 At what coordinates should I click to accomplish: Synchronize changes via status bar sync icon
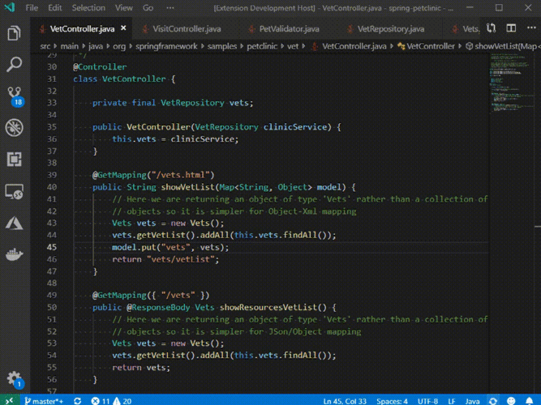[x=78, y=401]
